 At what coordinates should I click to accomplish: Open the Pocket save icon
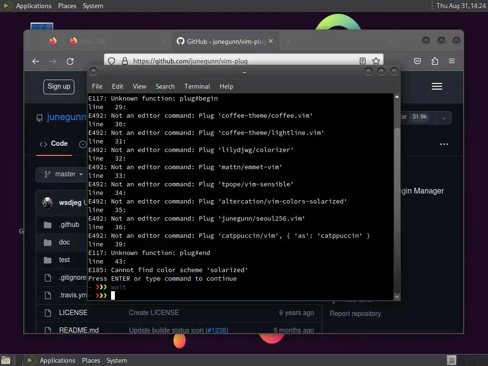tap(417, 61)
